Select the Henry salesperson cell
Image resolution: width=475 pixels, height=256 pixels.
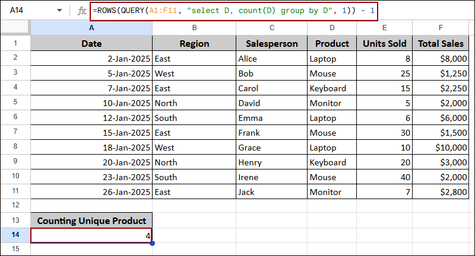(x=272, y=162)
